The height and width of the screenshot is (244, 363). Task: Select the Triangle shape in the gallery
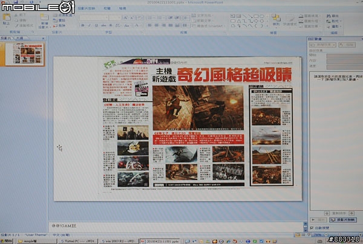click(x=238, y=21)
